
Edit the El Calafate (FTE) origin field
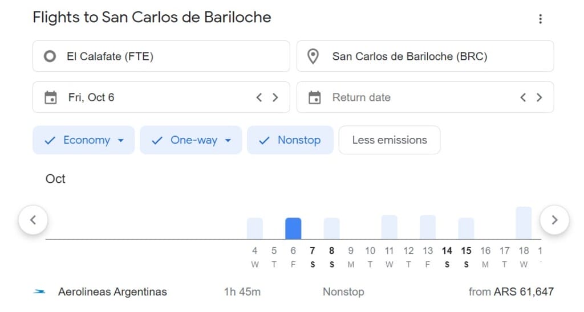click(x=161, y=56)
